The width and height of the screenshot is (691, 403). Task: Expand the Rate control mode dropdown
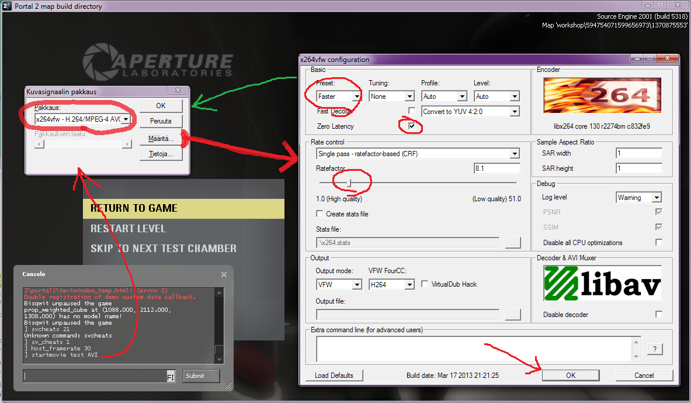point(418,154)
